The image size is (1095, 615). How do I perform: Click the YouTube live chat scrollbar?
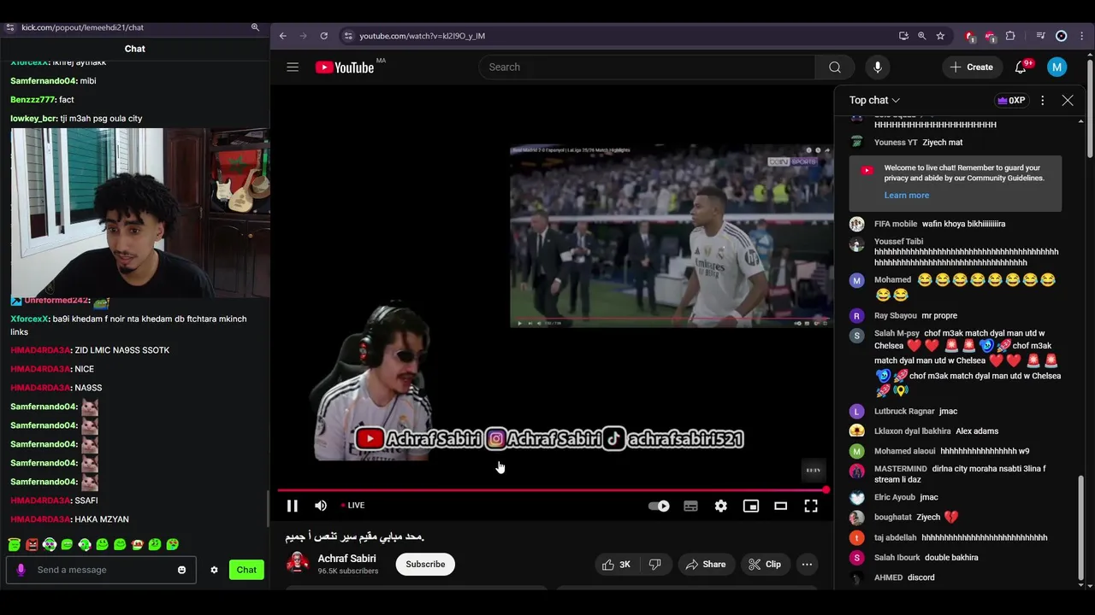tap(1080, 527)
